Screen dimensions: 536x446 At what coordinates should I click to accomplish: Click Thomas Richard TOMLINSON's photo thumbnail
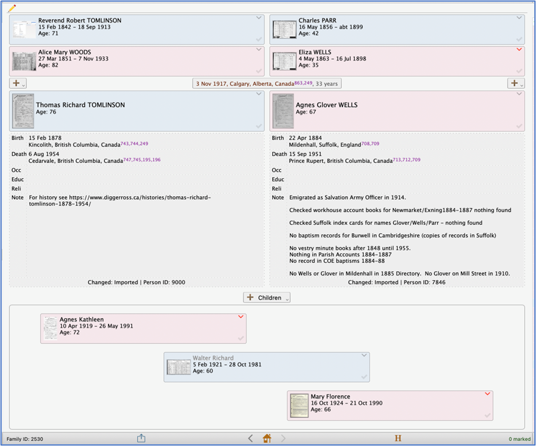coord(23,112)
